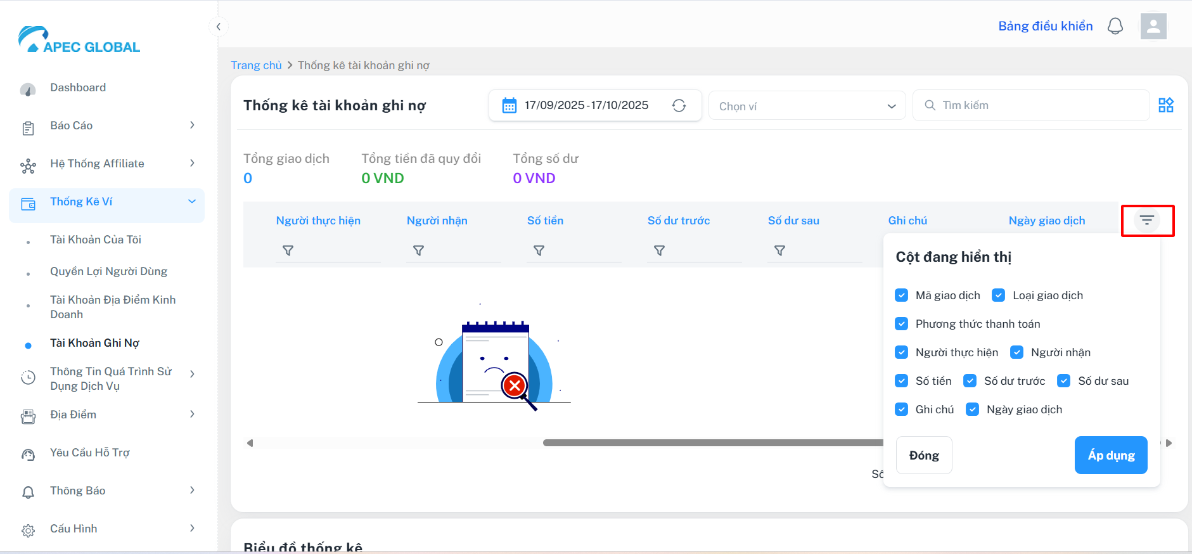
Task: Collapse the sidebar with arrow button
Action: 218,27
